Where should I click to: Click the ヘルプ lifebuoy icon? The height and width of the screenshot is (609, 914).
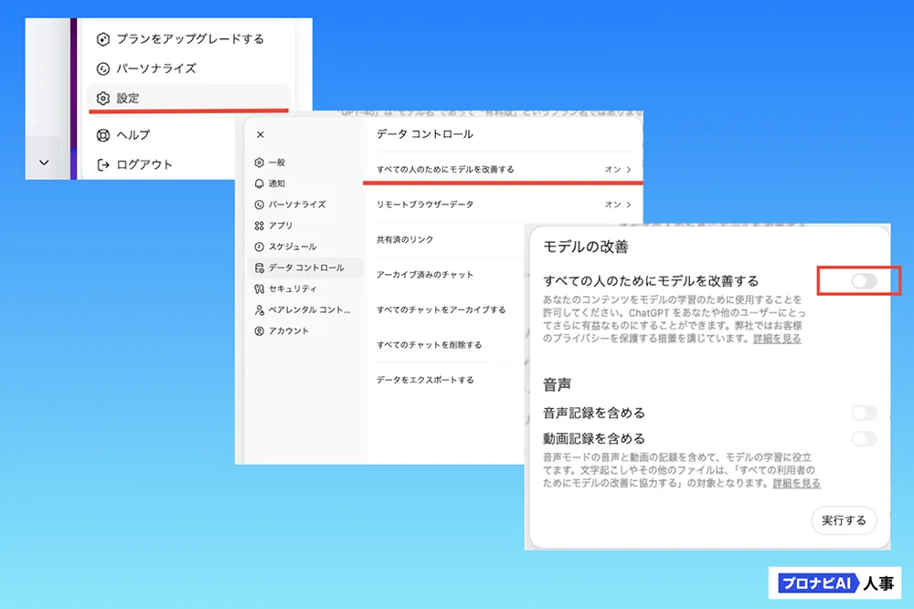click(103, 135)
